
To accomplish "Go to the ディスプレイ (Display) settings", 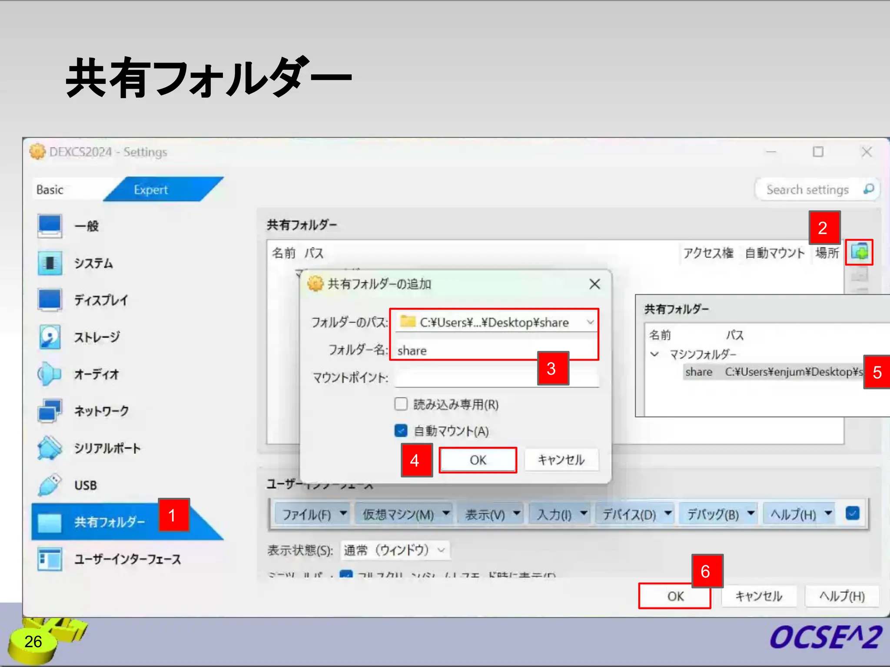I will (101, 300).
